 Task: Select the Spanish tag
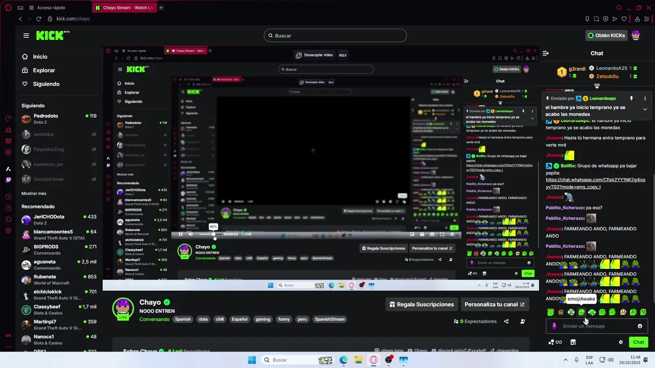pyautogui.click(x=183, y=319)
